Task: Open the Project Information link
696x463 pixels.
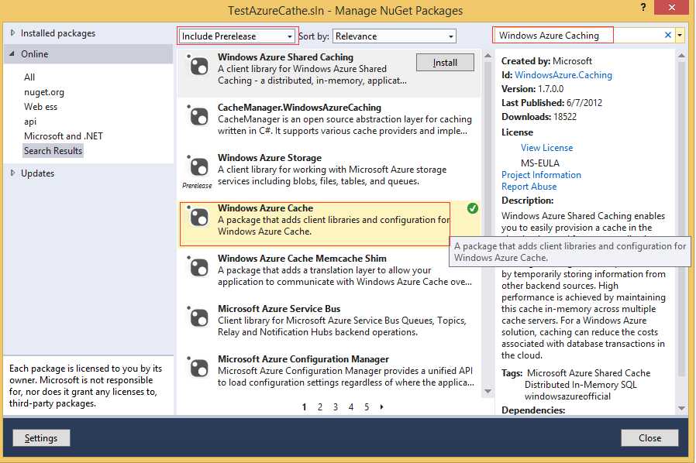Action: click(541, 175)
